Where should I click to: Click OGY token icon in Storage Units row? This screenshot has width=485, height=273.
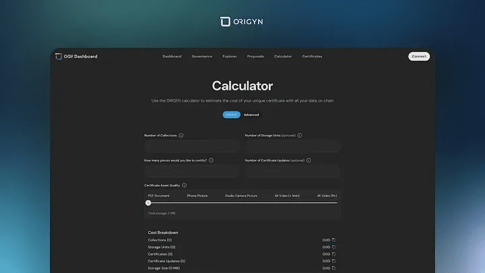coord(333,247)
